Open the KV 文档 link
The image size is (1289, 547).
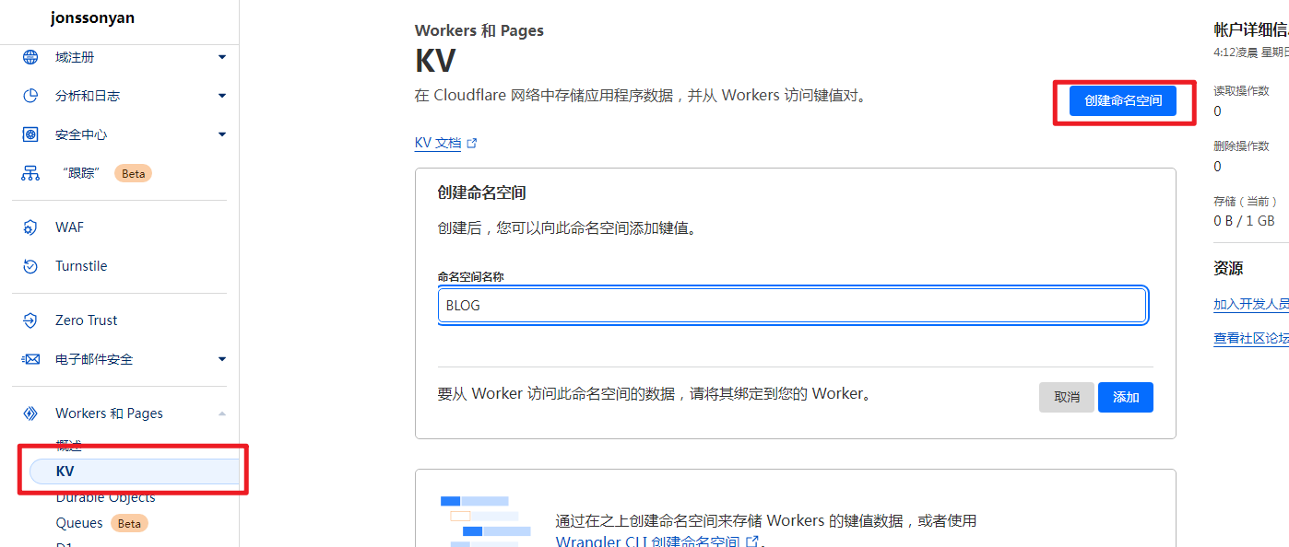click(x=438, y=144)
